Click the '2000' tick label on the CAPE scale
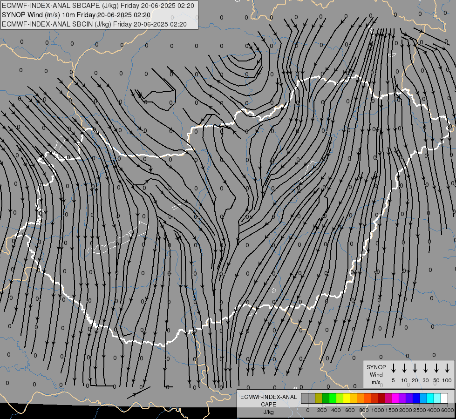Image resolution: width=456 pixels, height=419 pixels. click(406, 410)
